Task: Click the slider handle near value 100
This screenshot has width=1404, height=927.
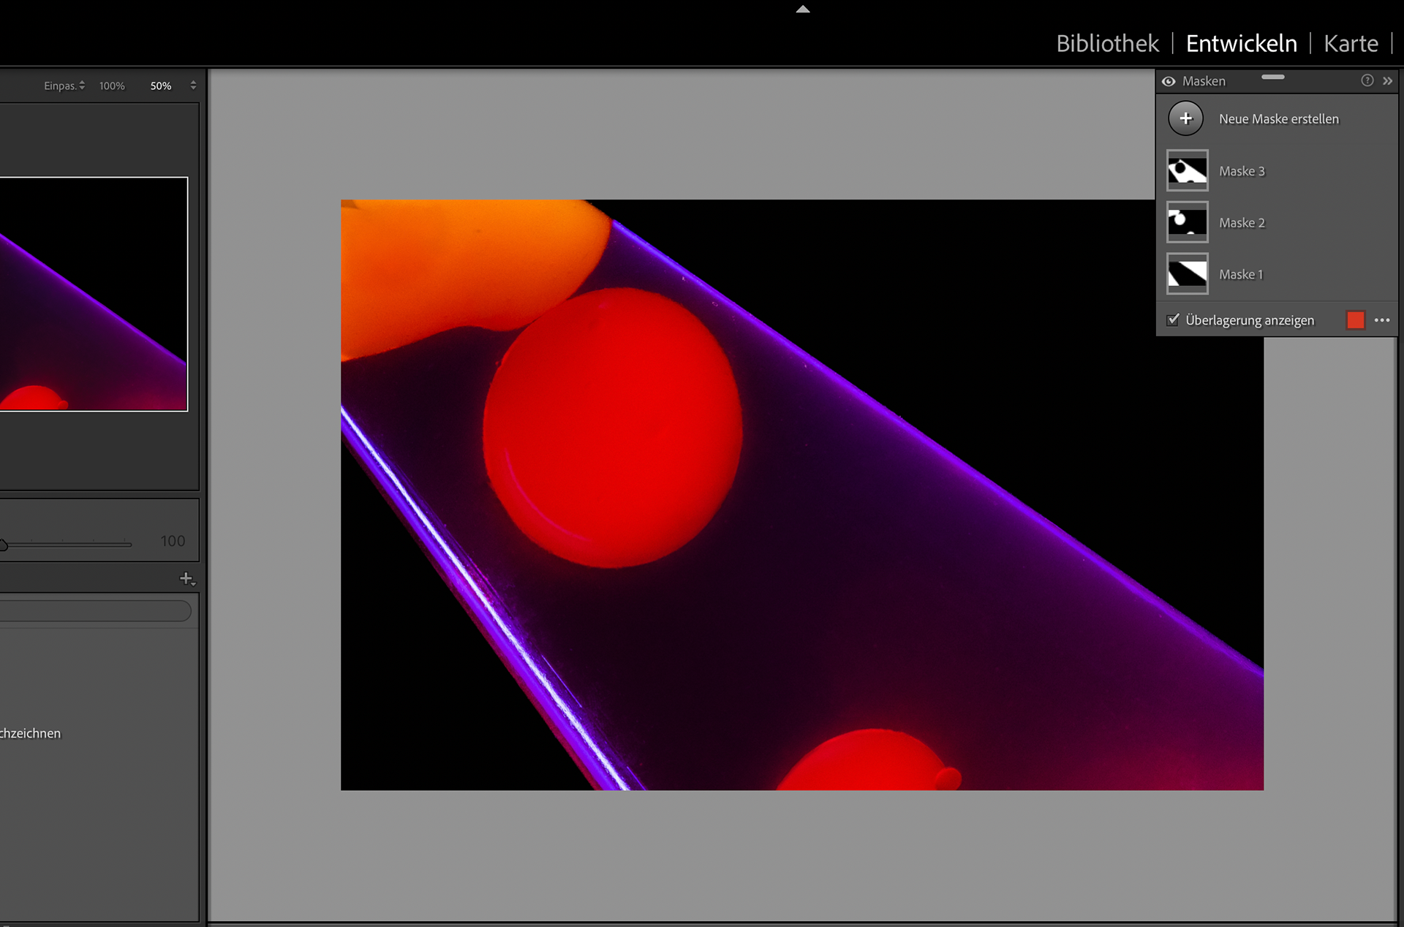Action: [x=3, y=545]
